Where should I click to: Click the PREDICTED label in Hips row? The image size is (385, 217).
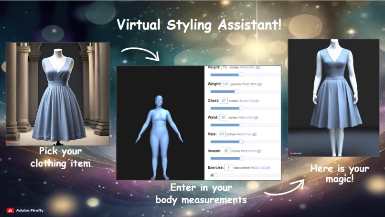(x=244, y=134)
